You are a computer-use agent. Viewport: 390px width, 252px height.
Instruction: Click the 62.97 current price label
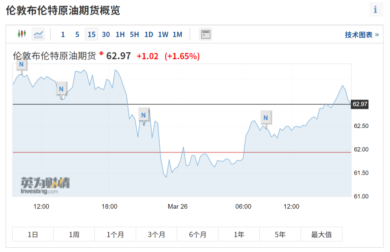(360, 104)
